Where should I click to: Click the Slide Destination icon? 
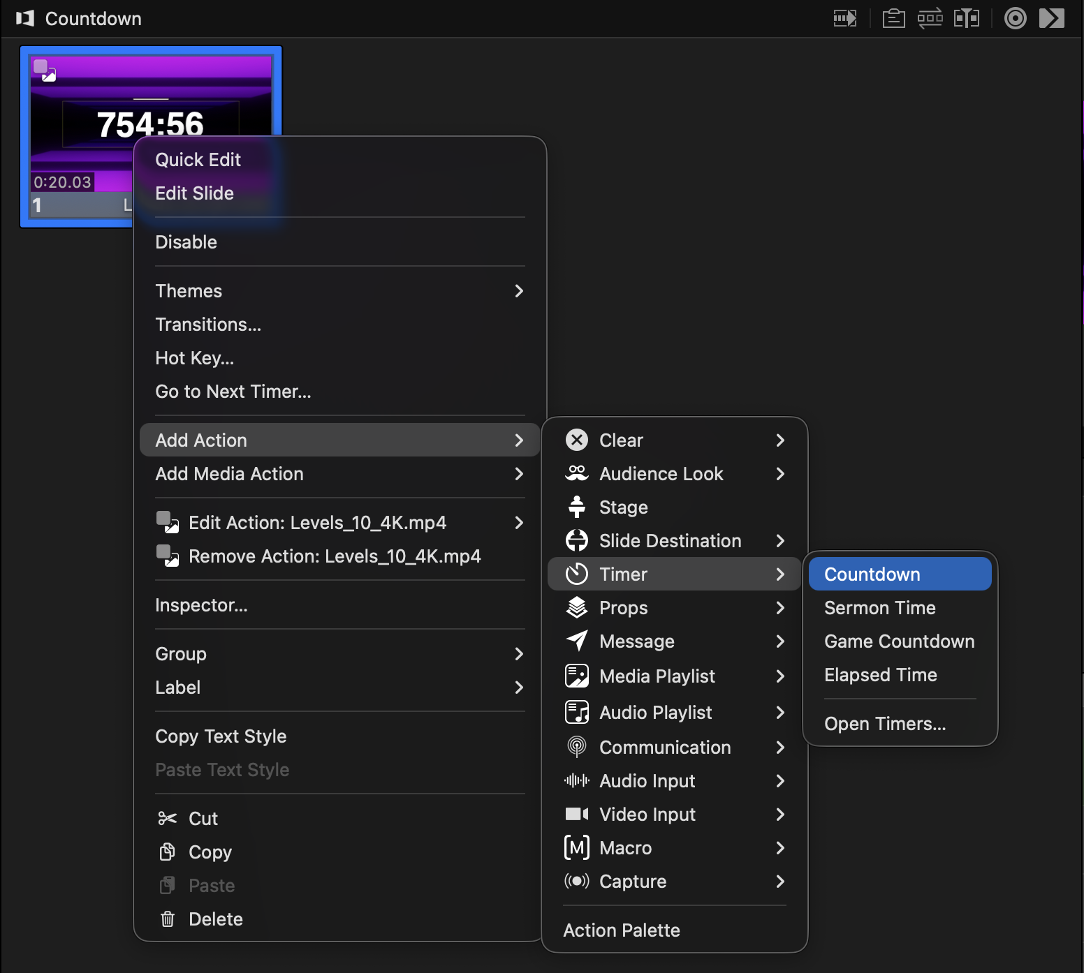577,540
